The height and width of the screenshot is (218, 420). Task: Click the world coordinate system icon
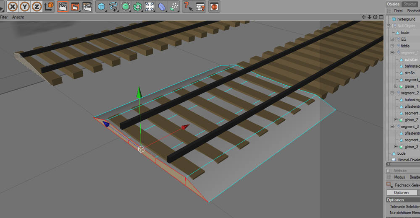49,7
